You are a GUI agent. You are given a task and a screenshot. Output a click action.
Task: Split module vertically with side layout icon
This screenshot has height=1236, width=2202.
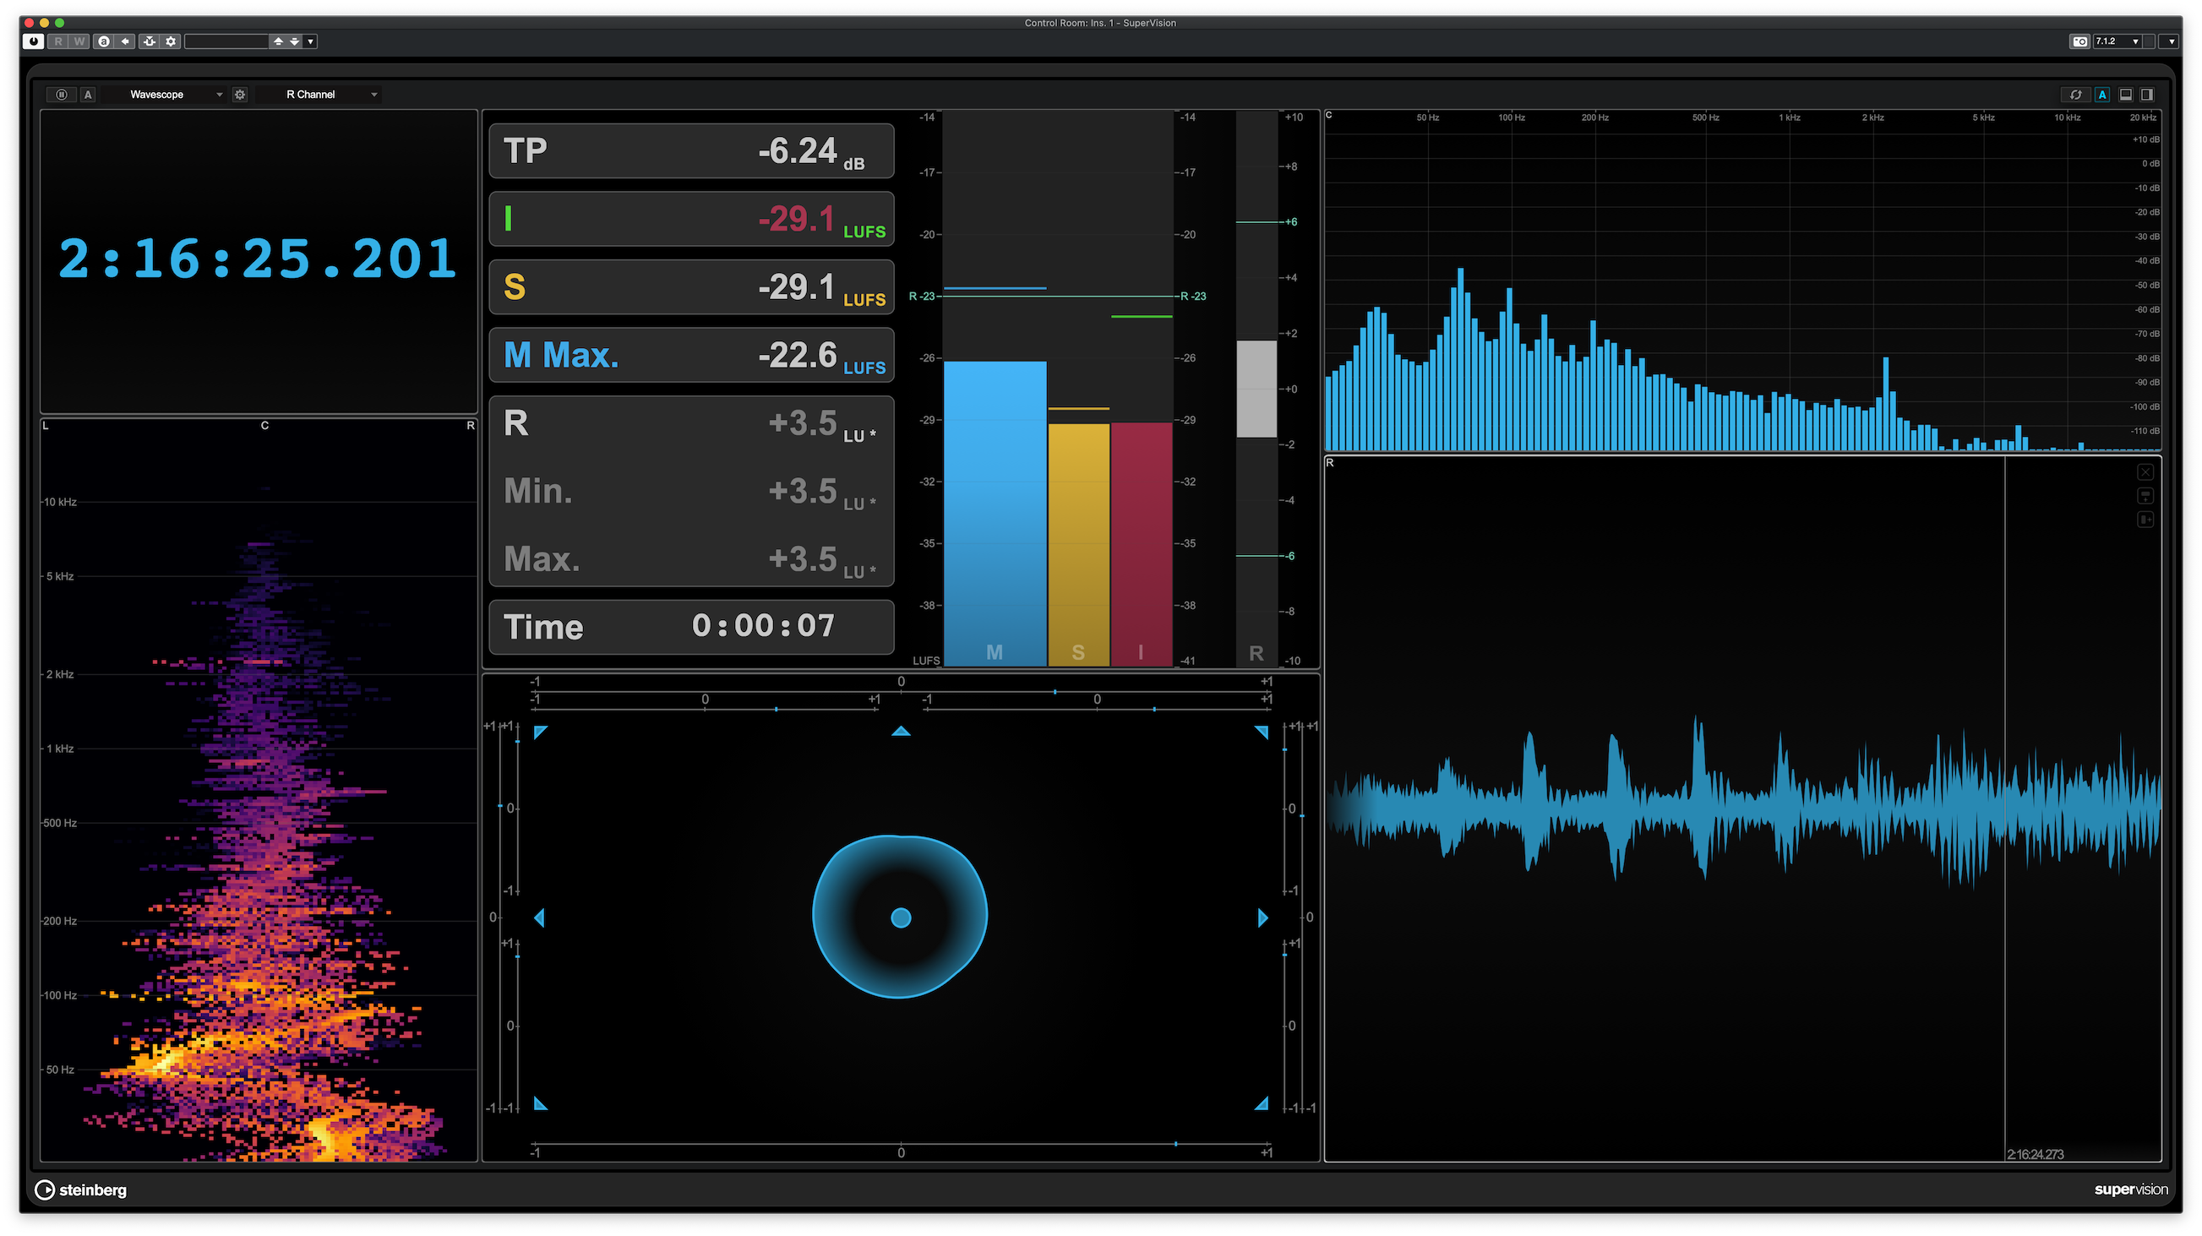coord(2147,95)
